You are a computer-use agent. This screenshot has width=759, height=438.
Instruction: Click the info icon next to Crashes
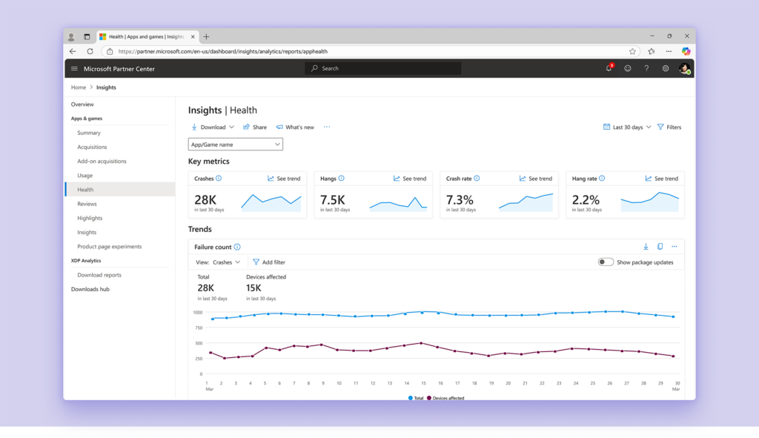tap(219, 179)
